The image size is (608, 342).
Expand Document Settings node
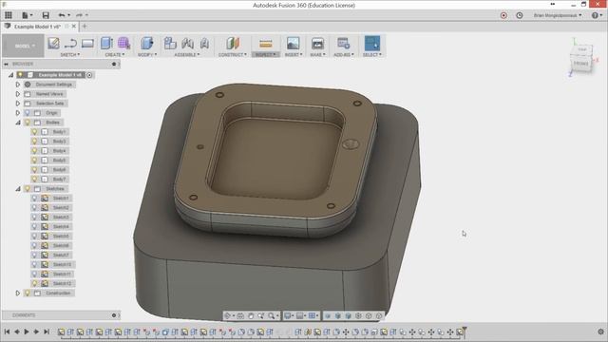[x=18, y=85]
